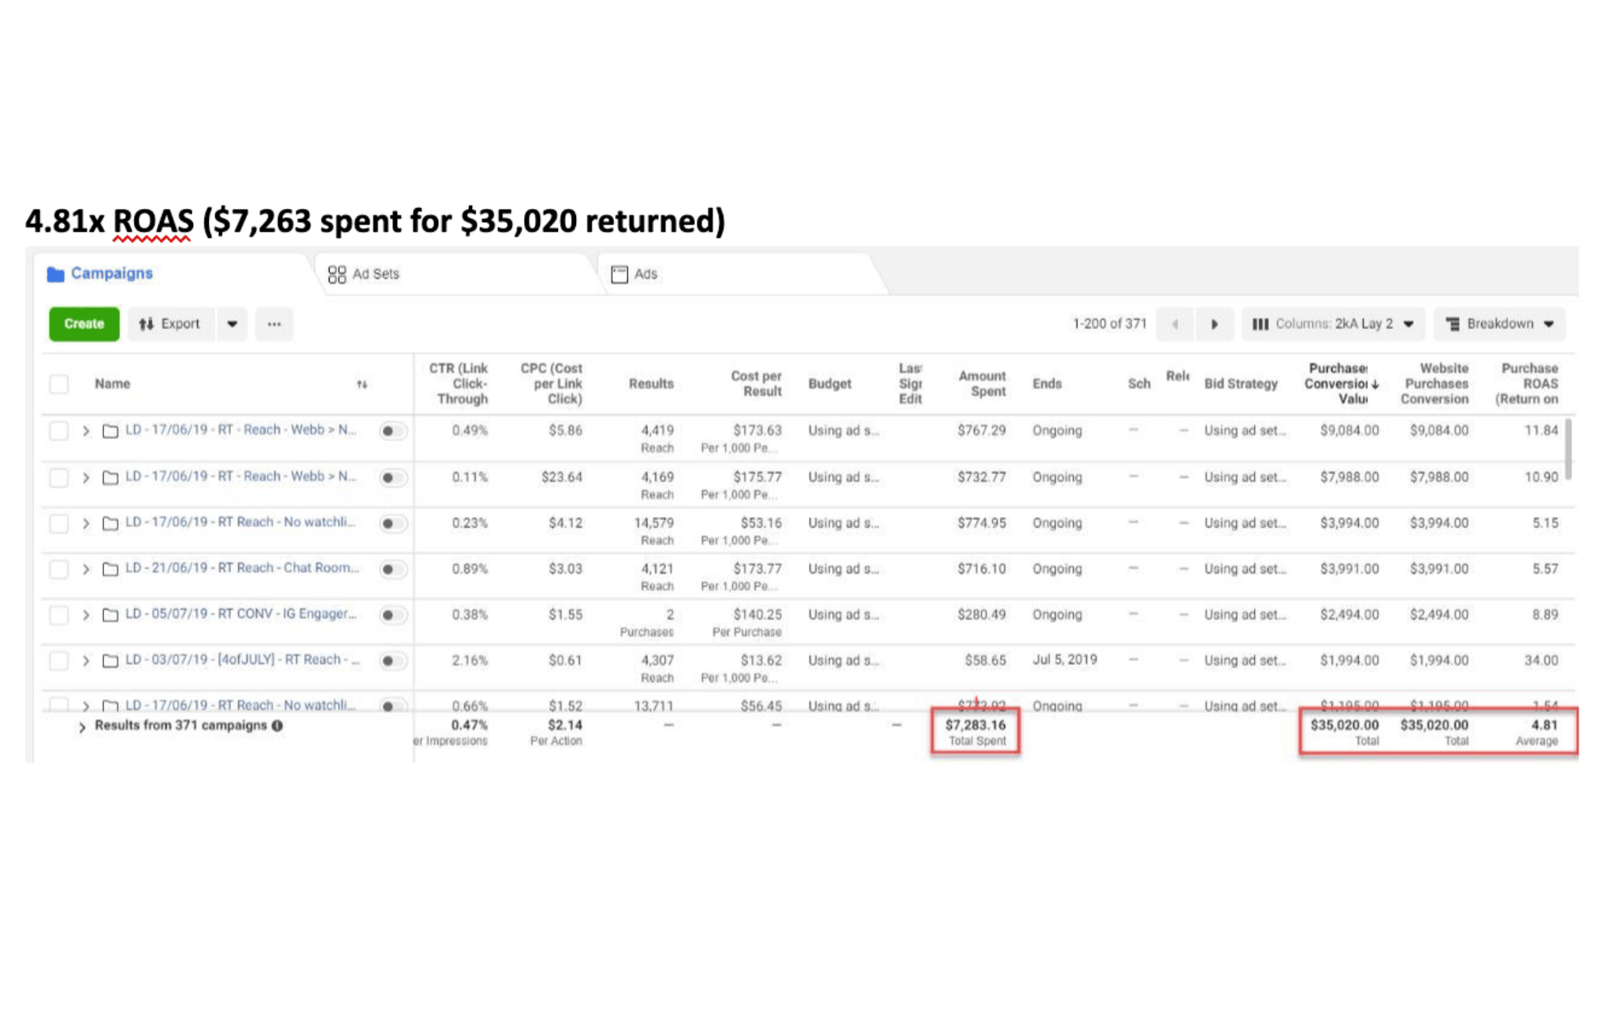Go to next page arrow
This screenshot has width=1614, height=1015.
pos(1214,324)
